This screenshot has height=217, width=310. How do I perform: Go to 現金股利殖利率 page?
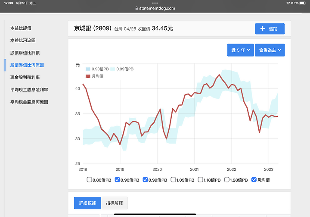pyautogui.click(x=25, y=77)
